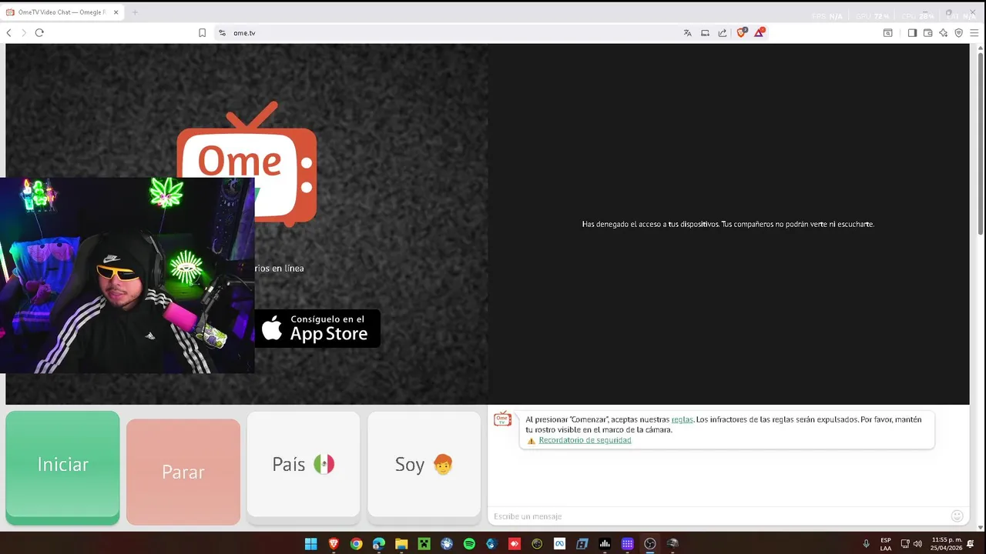Open Google Chrome from the taskbar

[x=356, y=544]
